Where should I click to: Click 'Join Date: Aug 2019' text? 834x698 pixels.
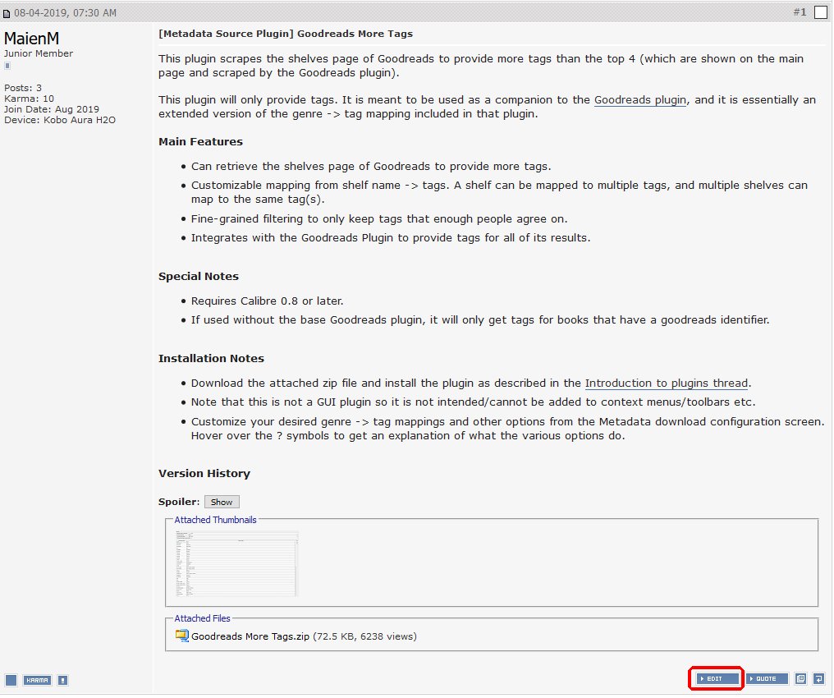pos(52,109)
